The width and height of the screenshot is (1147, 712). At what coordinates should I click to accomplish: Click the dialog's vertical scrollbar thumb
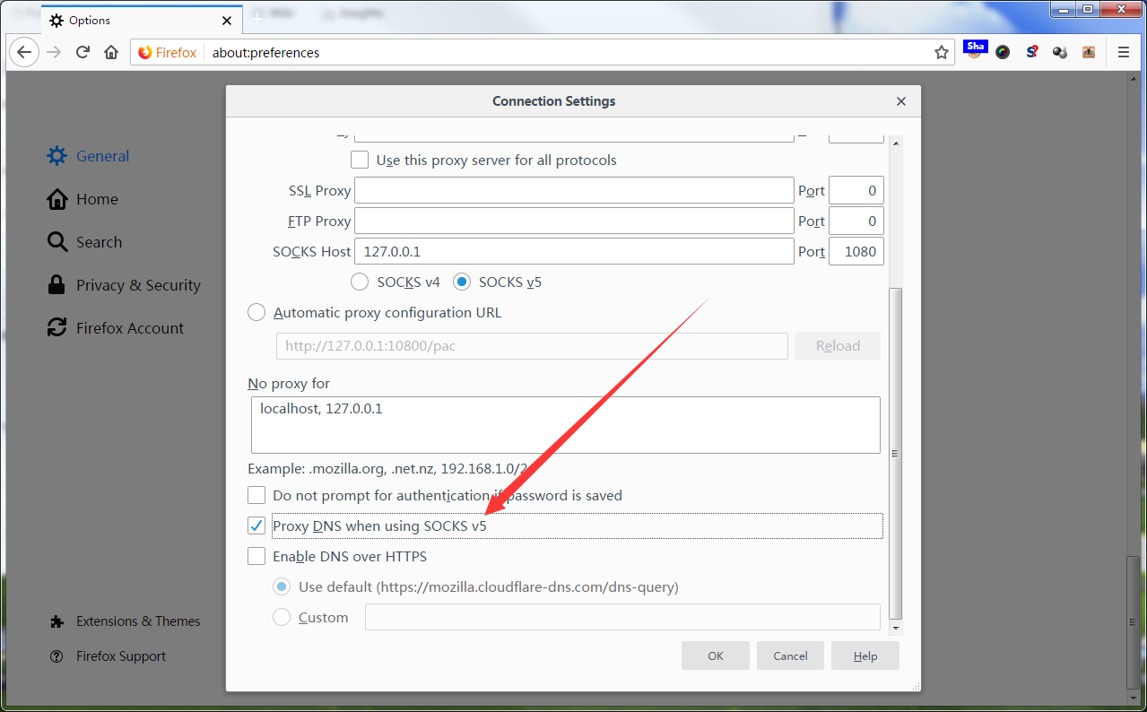tap(895, 453)
